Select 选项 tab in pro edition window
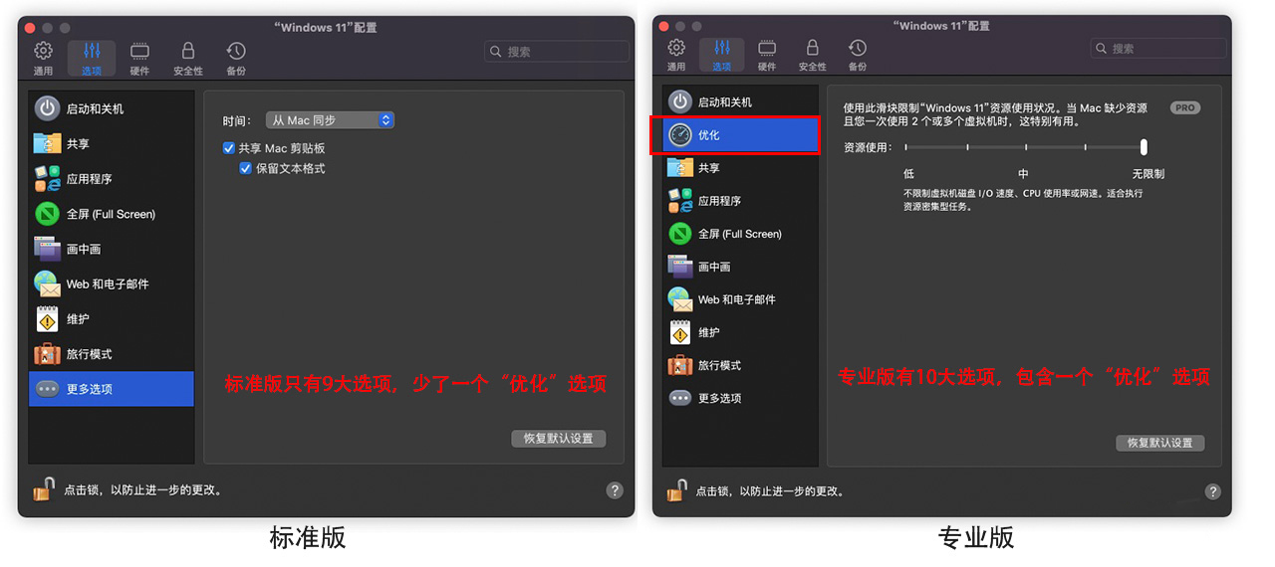This screenshot has height=567, width=1275. [722, 56]
